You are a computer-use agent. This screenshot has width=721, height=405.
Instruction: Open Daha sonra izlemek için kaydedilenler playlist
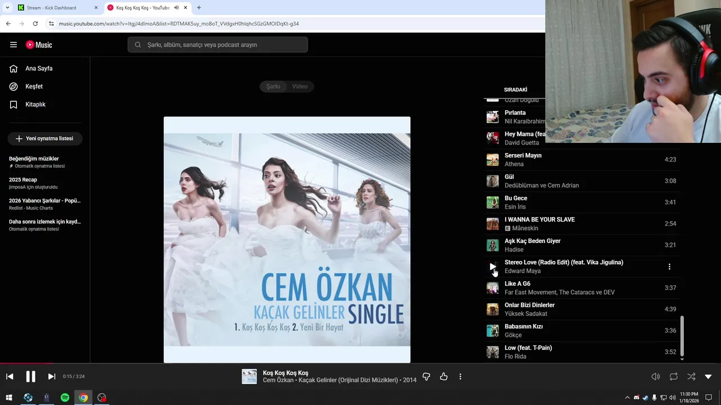45,225
